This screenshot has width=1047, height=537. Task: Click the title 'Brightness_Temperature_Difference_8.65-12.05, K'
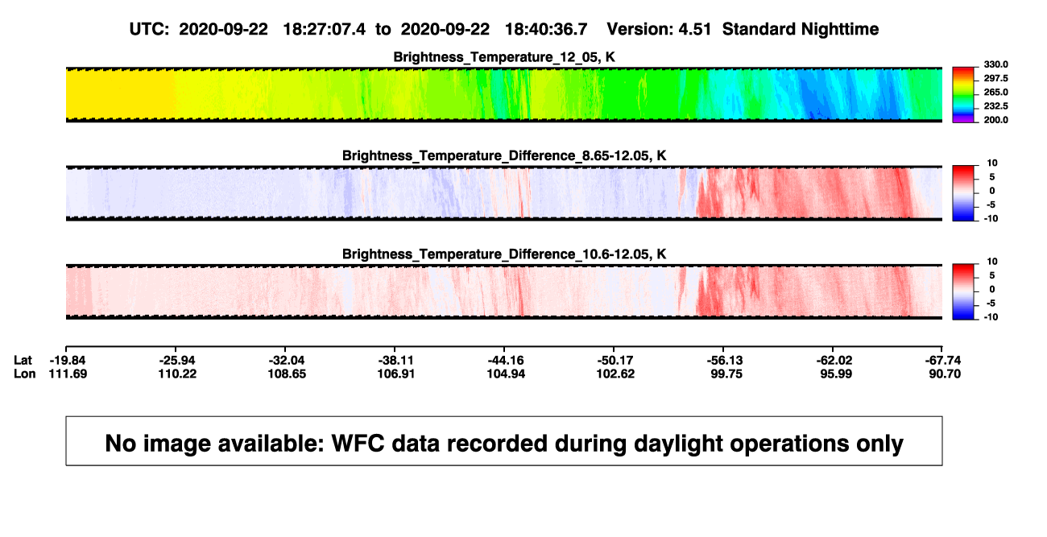(504, 155)
